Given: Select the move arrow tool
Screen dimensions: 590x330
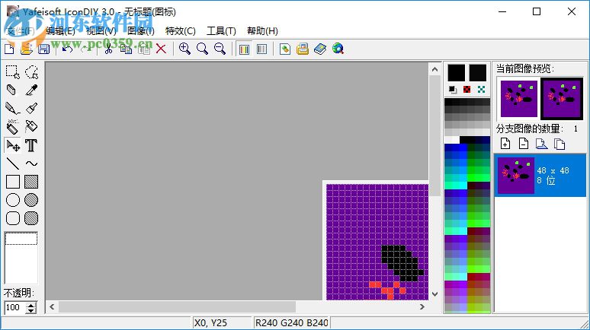Looking at the screenshot, I should (13, 145).
